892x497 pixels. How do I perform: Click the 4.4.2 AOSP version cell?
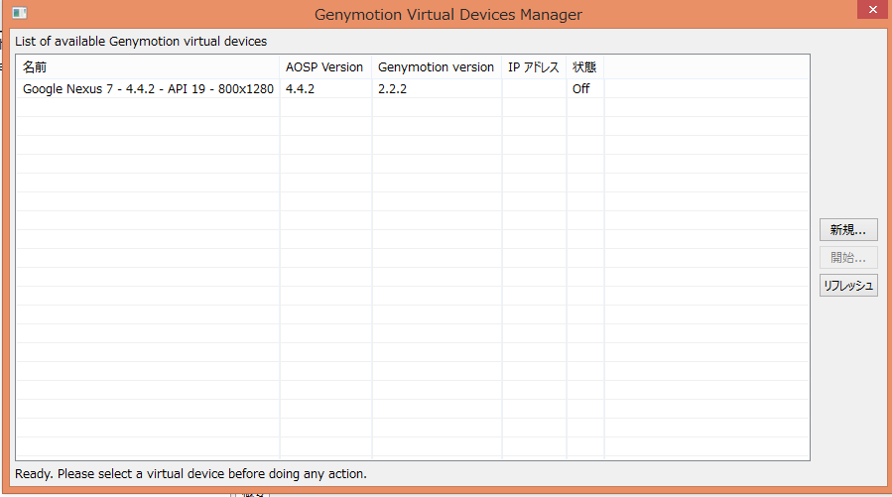325,88
